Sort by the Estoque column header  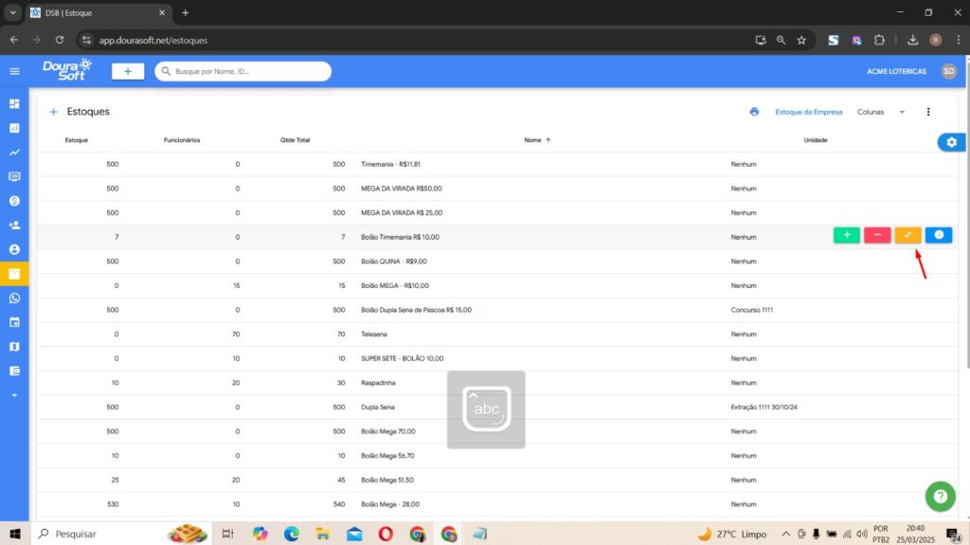(x=77, y=140)
